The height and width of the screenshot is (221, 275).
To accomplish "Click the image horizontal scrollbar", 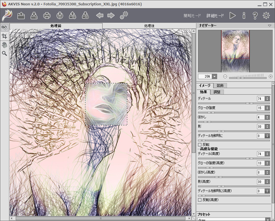I will click(101, 219).
